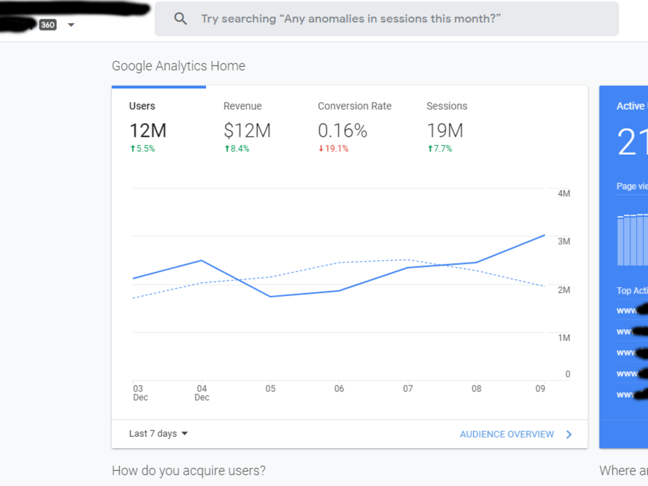Click the 06 date label on chart axis

339,389
